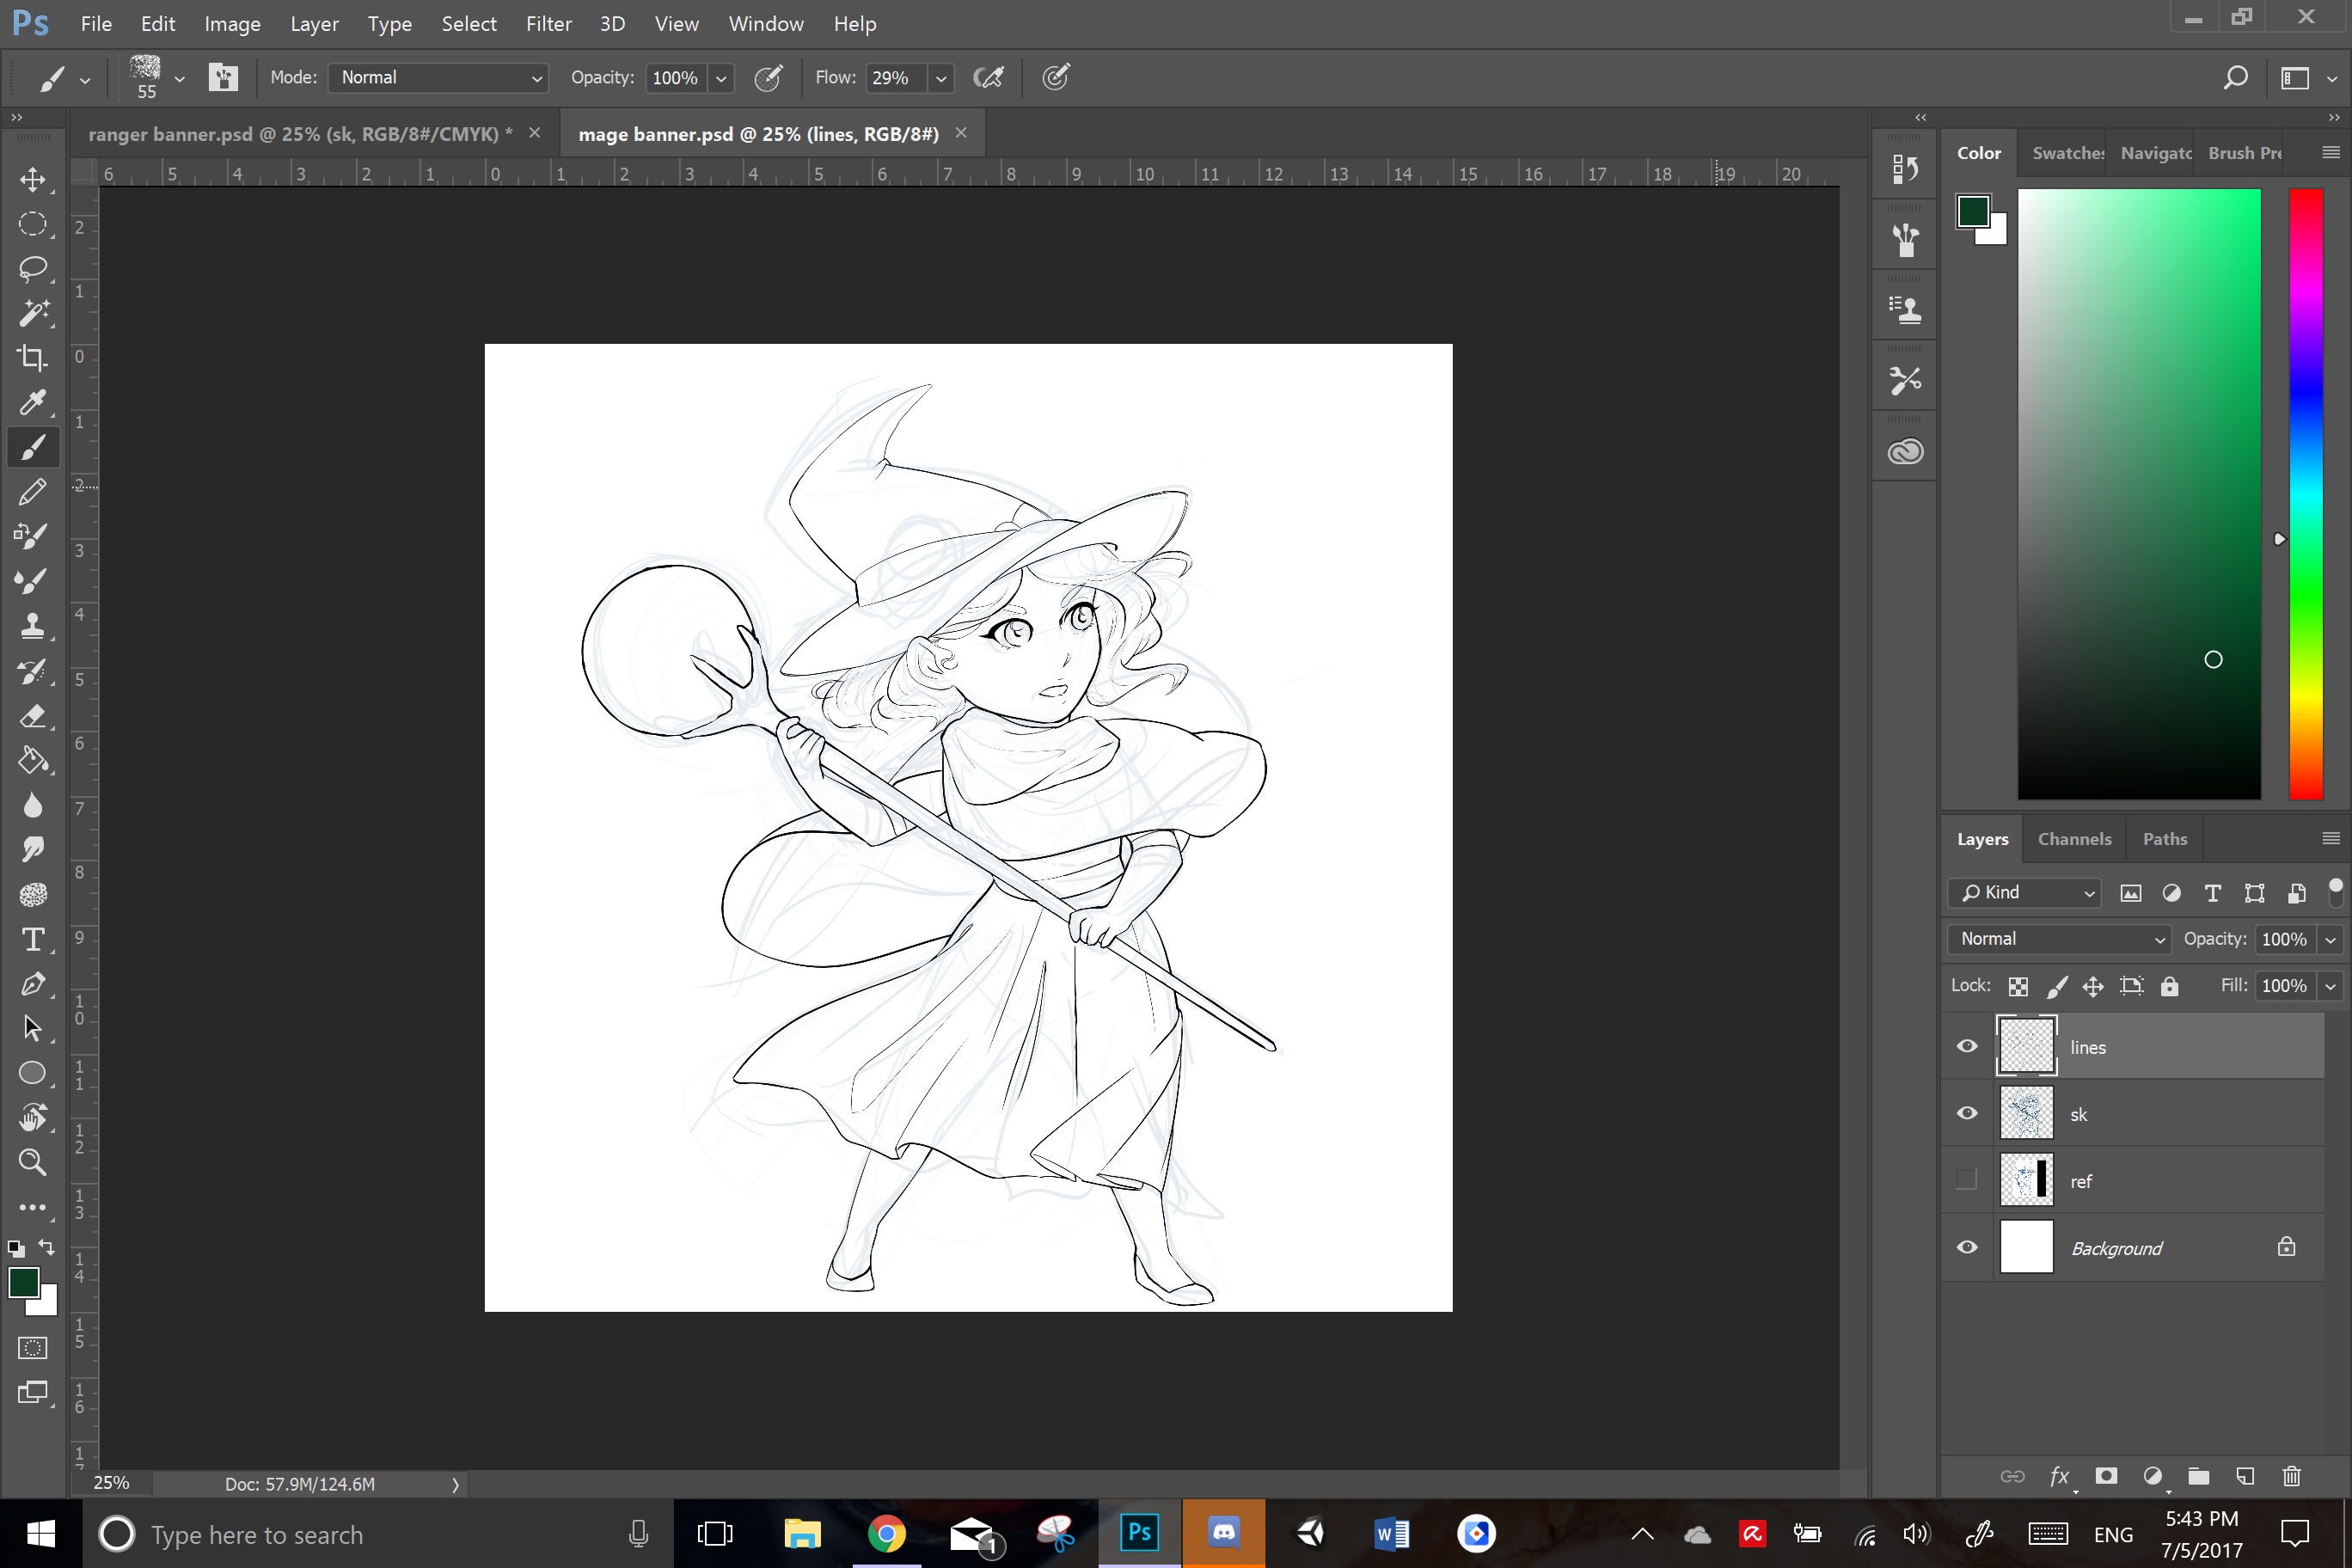Select the Smudge tool
The width and height of the screenshot is (2352, 1568).
32,849
